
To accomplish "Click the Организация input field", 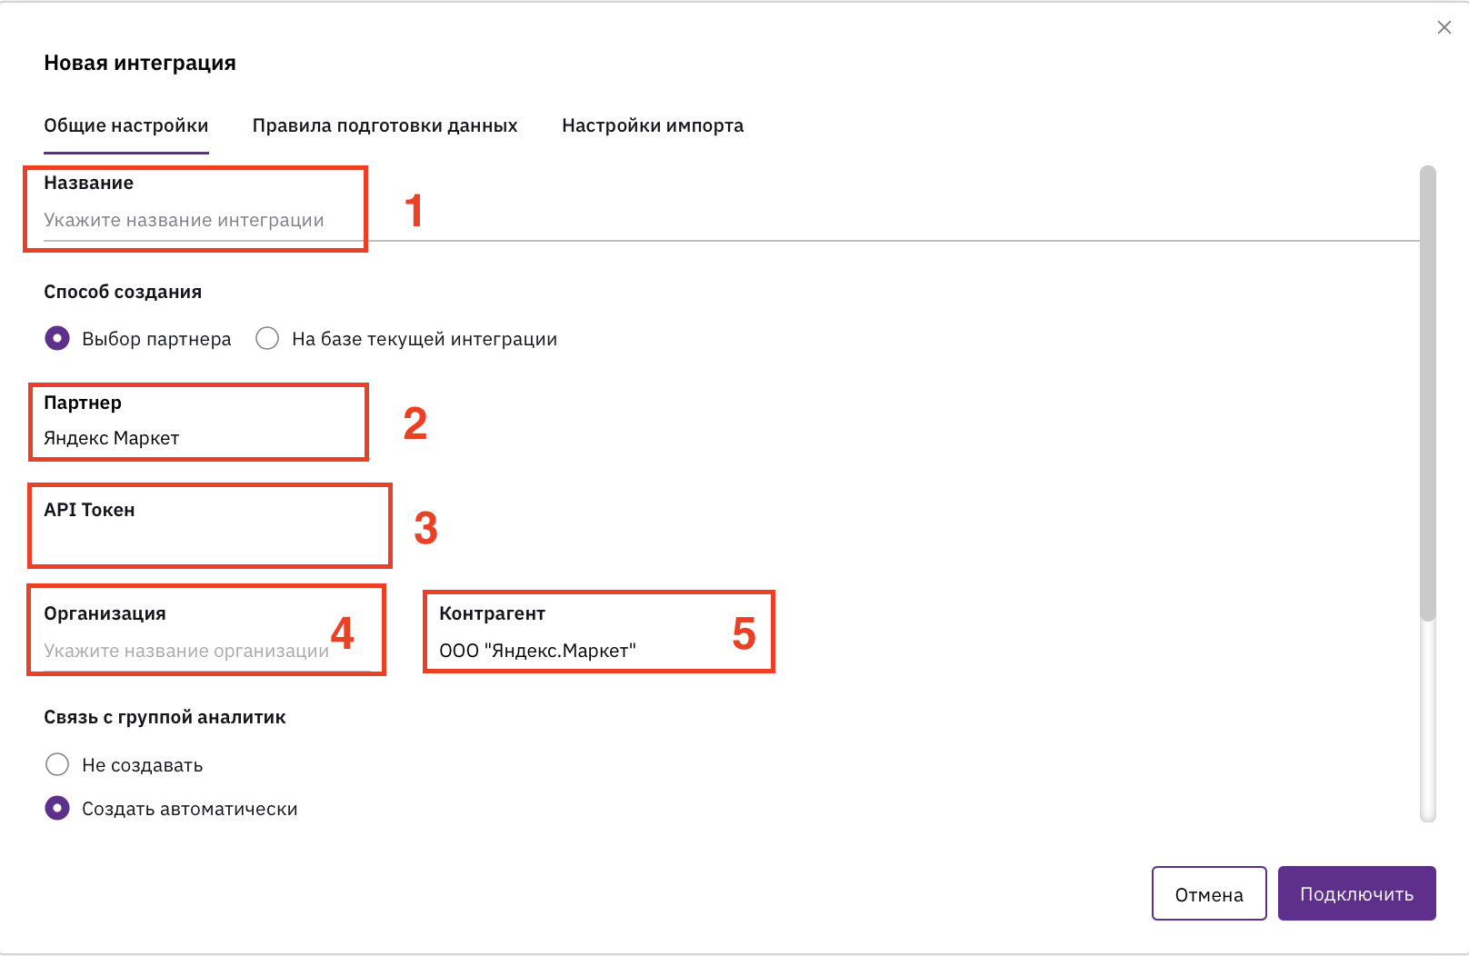I will point(207,651).
